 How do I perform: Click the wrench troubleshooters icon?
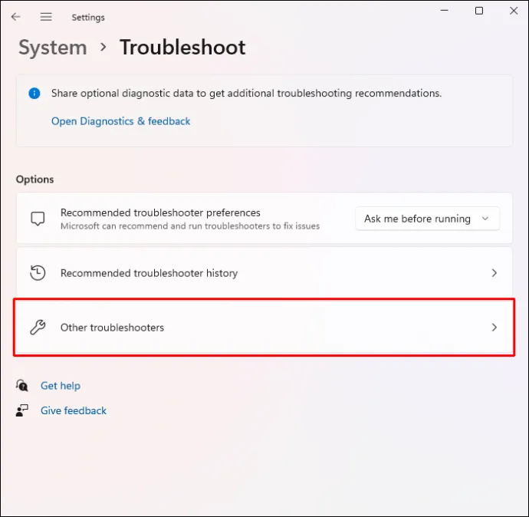point(38,327)
